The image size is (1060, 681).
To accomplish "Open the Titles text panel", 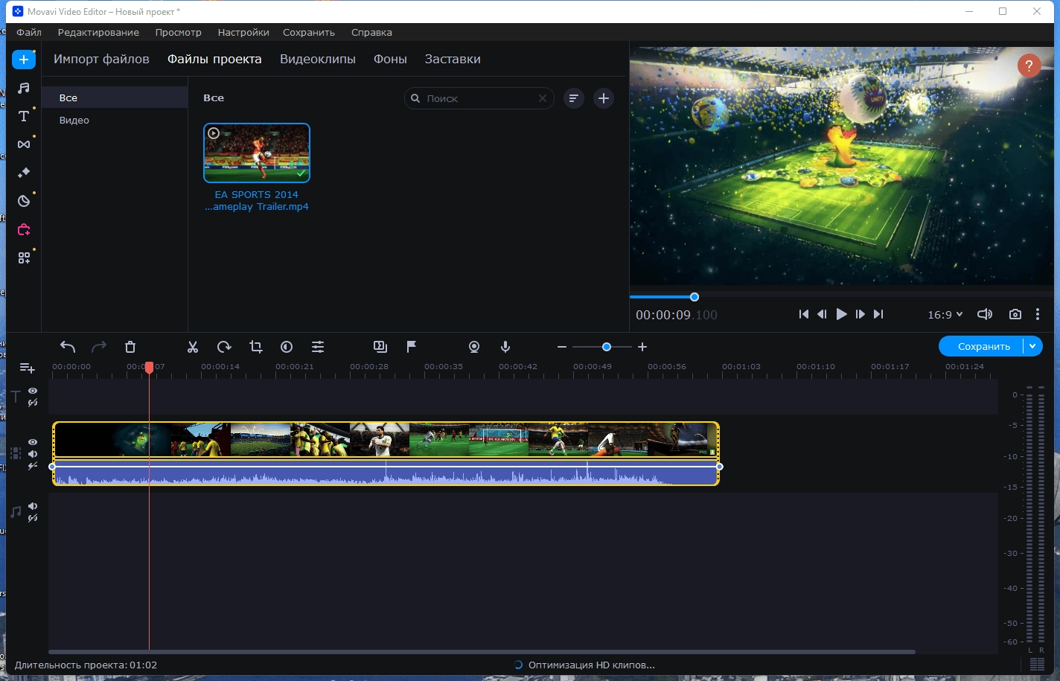I will click(24, 116).
